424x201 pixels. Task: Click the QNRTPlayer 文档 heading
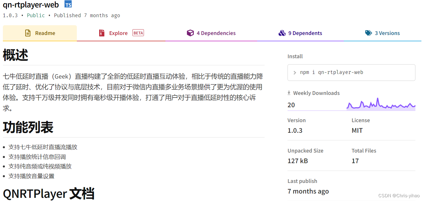tap(49, 194)
